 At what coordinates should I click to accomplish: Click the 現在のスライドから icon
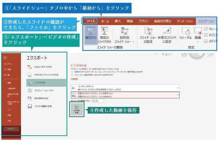pos(104,35)
